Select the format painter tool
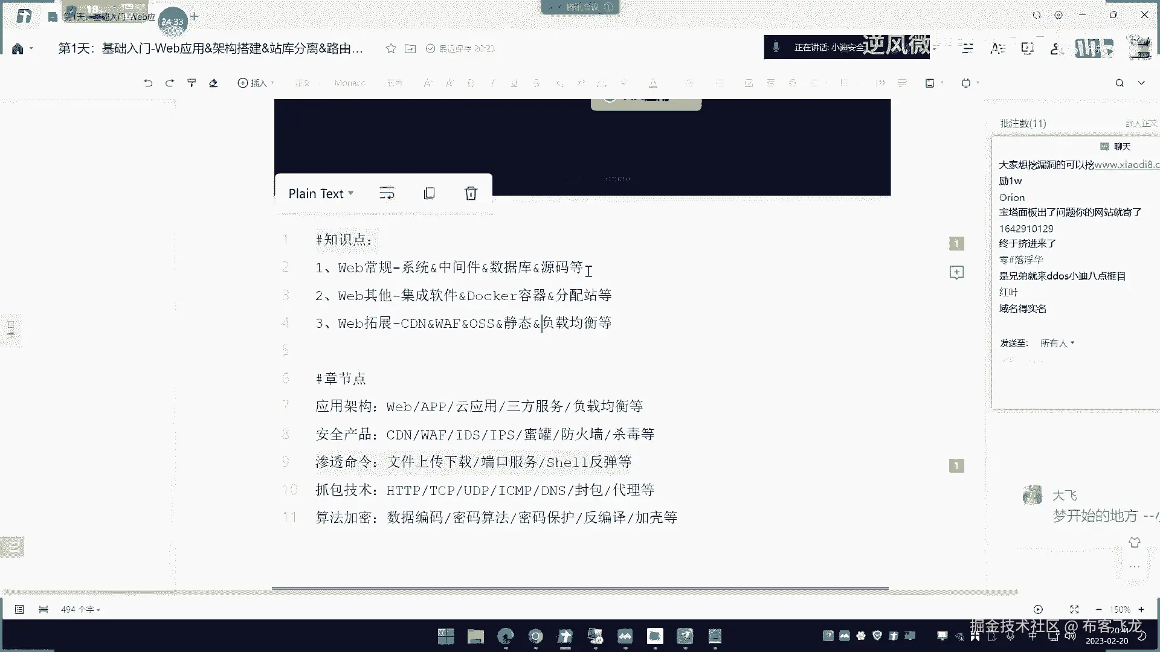The height and width of the screenshot is (652, 1160). click(192, 83)
